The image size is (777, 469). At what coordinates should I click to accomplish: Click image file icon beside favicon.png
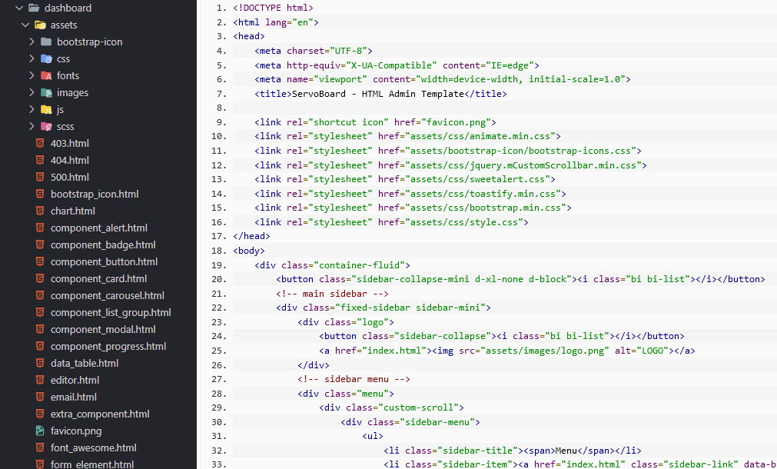point(40,431)
